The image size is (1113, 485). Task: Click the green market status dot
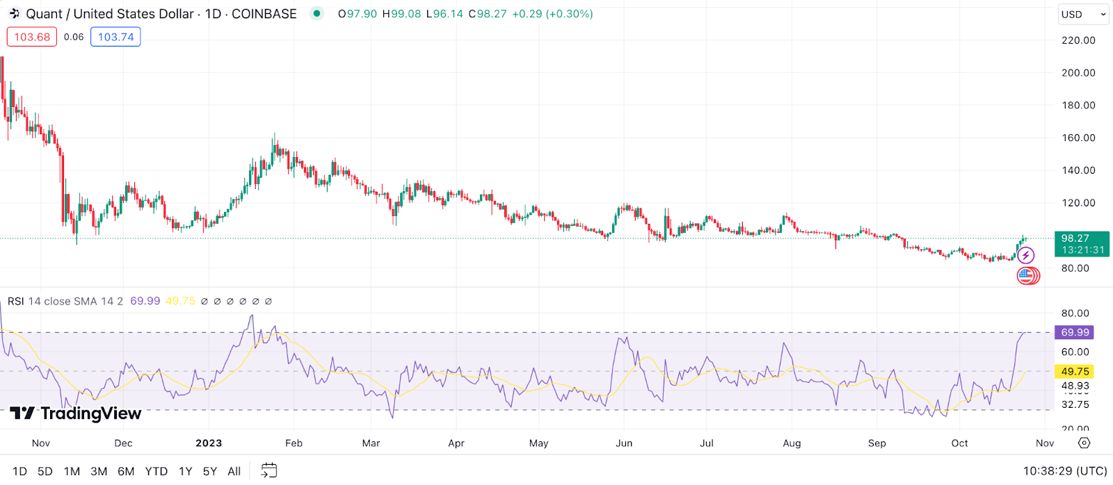coord(317,13)
